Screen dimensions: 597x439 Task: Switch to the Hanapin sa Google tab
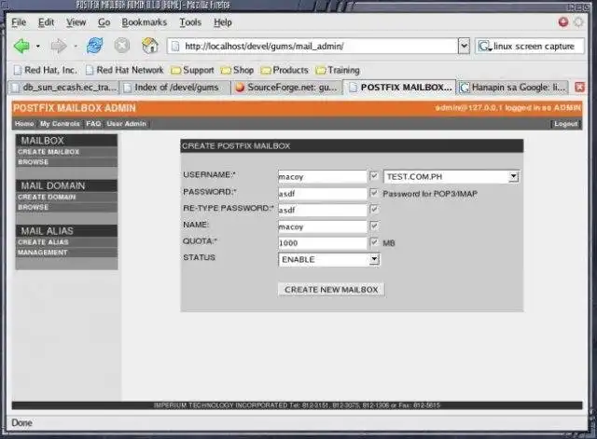(513, 88)
